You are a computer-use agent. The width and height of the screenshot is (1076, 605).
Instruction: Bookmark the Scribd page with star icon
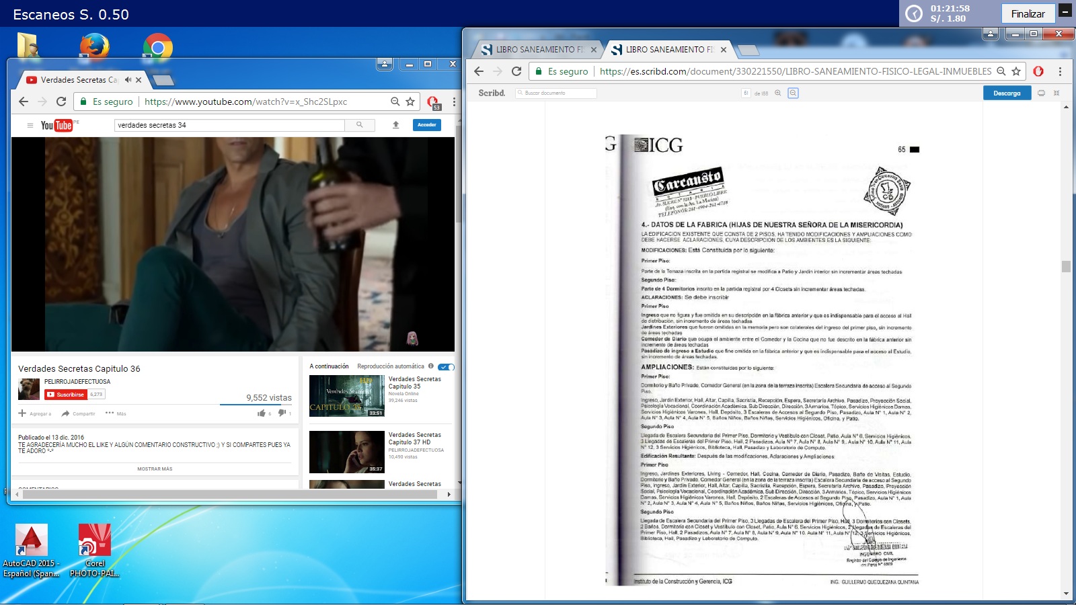pyautogui.click(x=1016, y=71)
